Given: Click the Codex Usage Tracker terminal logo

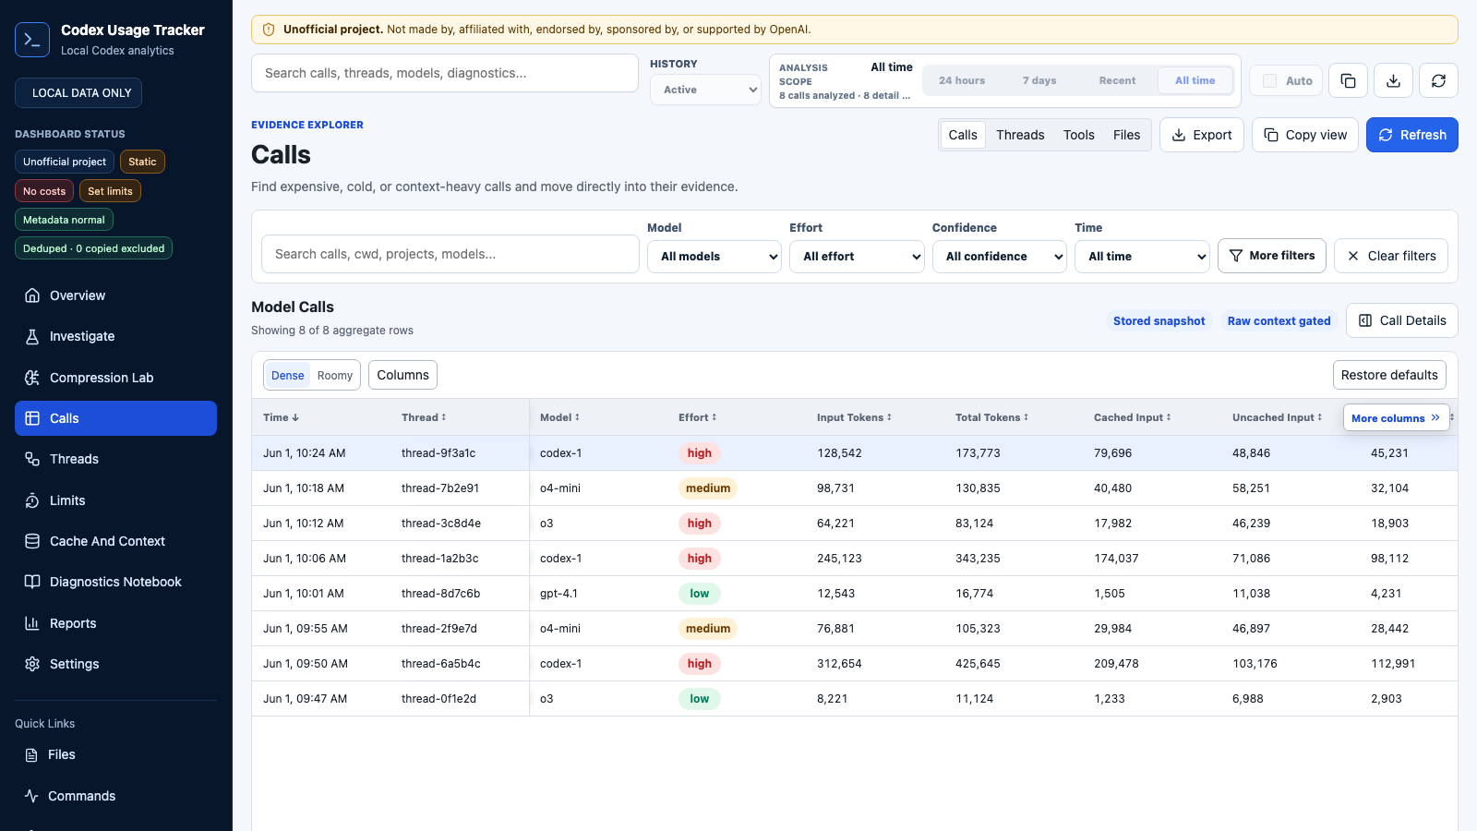Looking at the screenshot, I should tap(32, 40).
